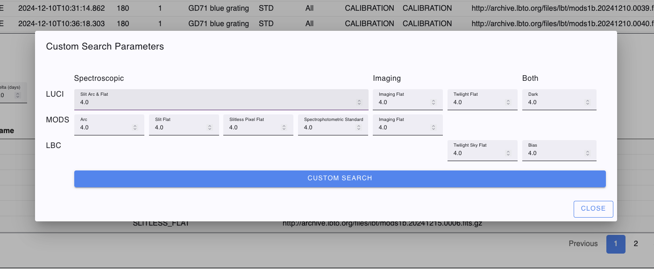Click the LUCI Dark stepper arrows
Viewport: 654px width, 269px height.
pos(587,102)
